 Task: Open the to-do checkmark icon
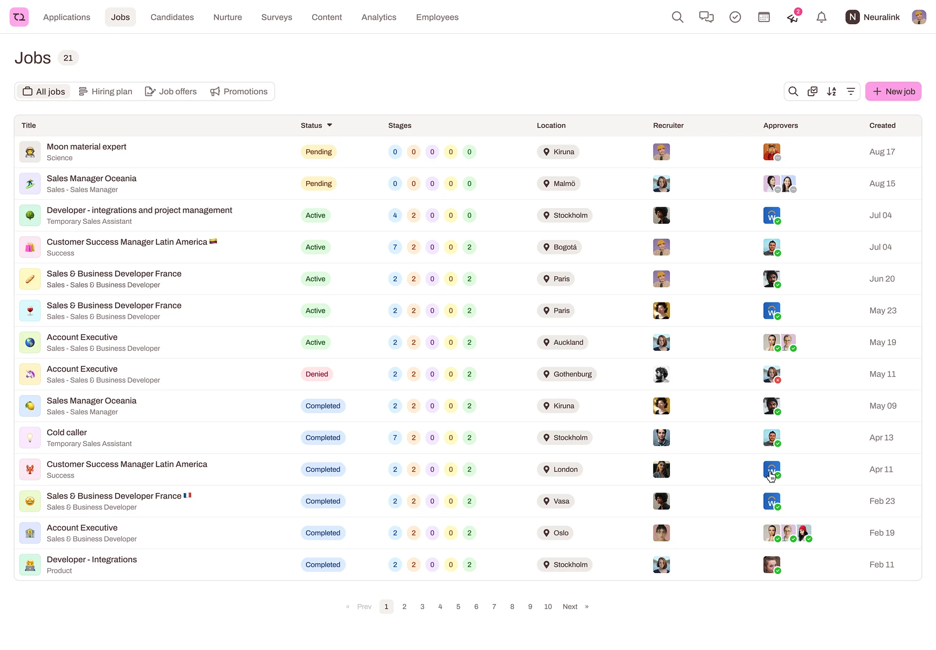click(x=735, y=17)
